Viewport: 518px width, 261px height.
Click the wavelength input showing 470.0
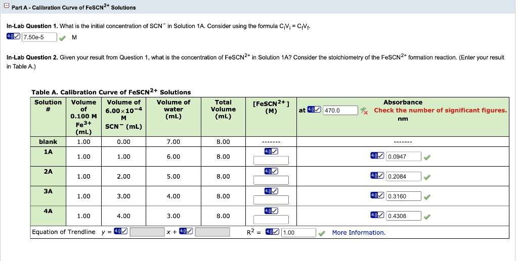pyautogui.click(x=340, y=111)
